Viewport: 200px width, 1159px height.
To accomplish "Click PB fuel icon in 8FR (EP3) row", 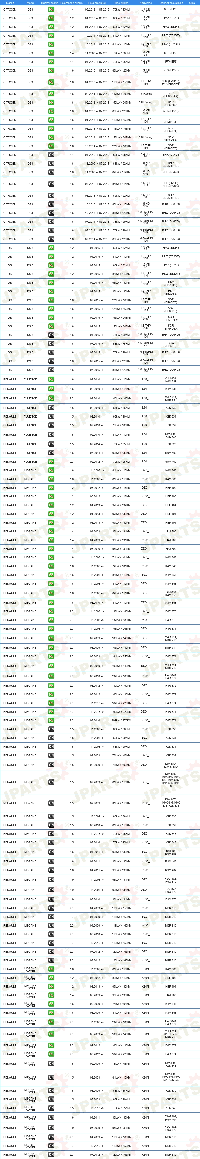I will pyautogui.click(x=51, y=53).
